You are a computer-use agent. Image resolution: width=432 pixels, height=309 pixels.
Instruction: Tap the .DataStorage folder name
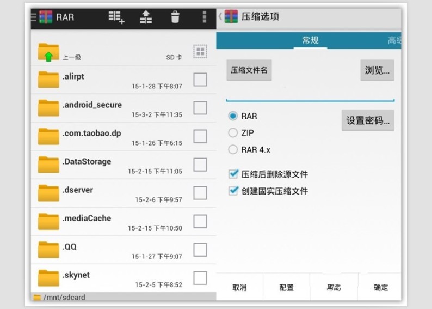pyautogui.click(x=87, y=162)
